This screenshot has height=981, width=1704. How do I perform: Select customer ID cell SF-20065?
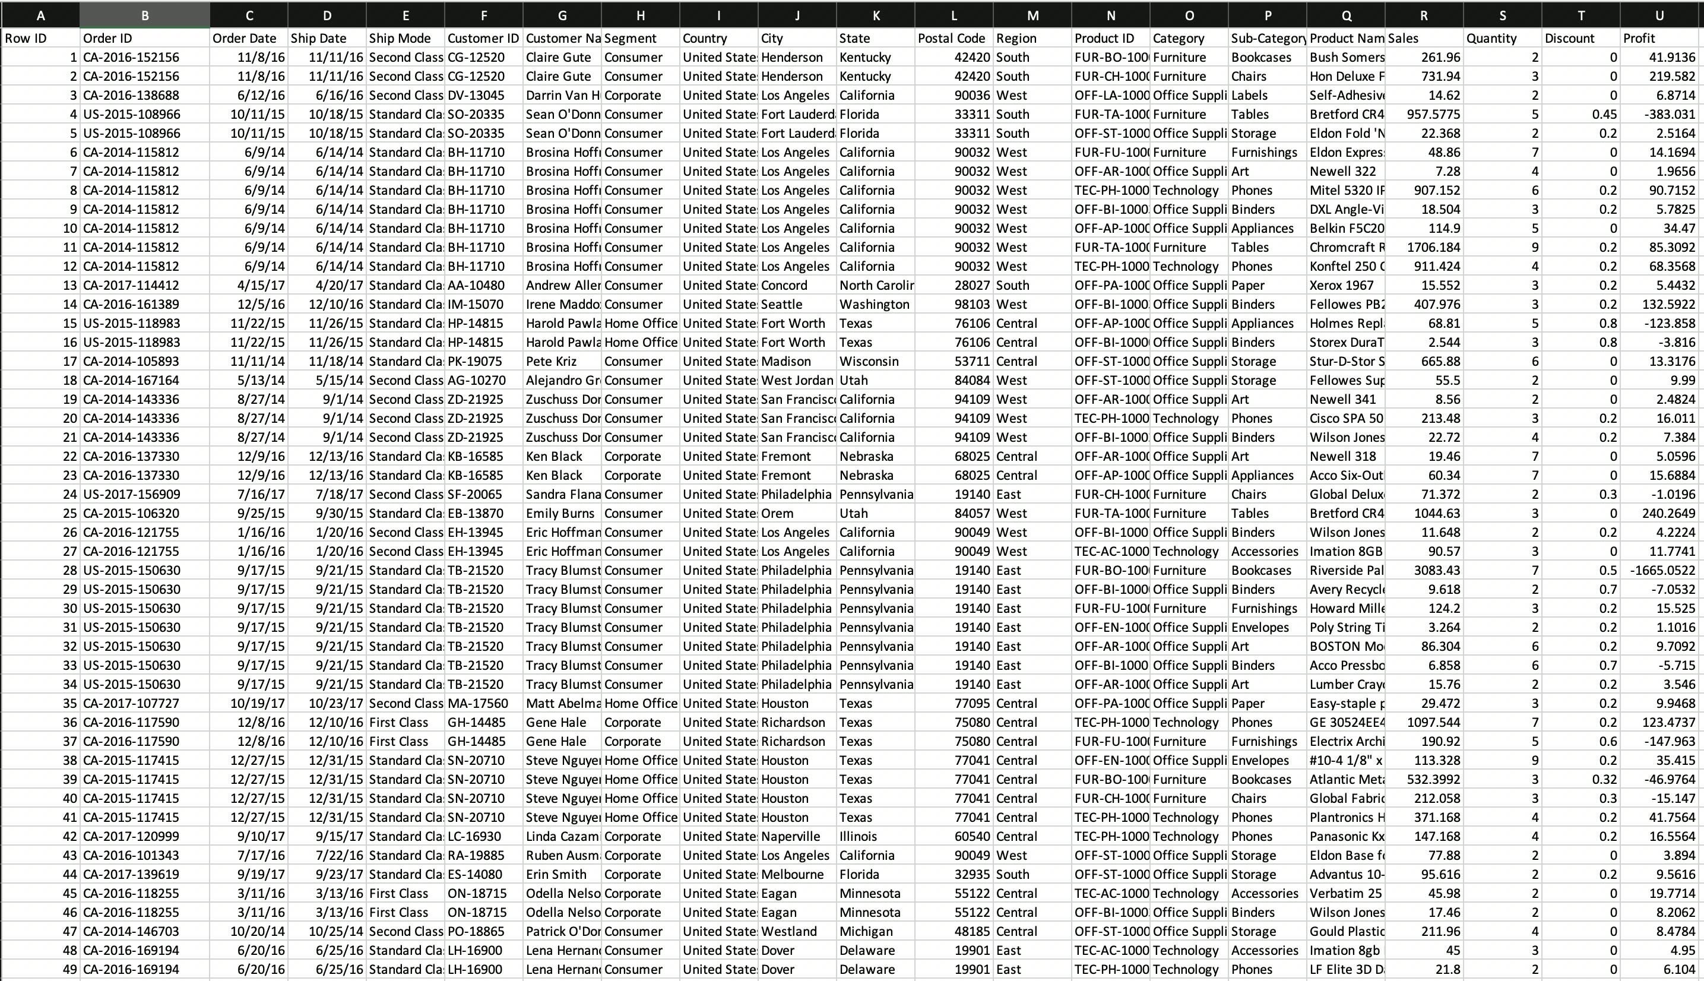[483, 494]
